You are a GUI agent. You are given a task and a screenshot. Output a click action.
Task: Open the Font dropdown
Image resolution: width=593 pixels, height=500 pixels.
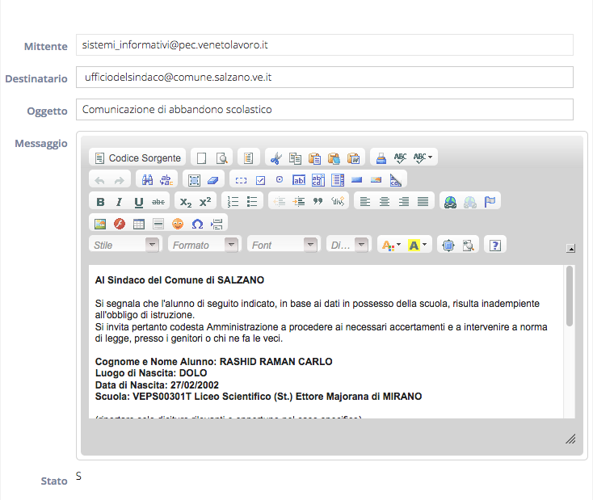click(283, 245)
